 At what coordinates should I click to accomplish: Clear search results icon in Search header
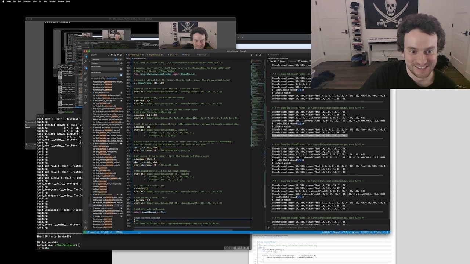coord(112,55)
